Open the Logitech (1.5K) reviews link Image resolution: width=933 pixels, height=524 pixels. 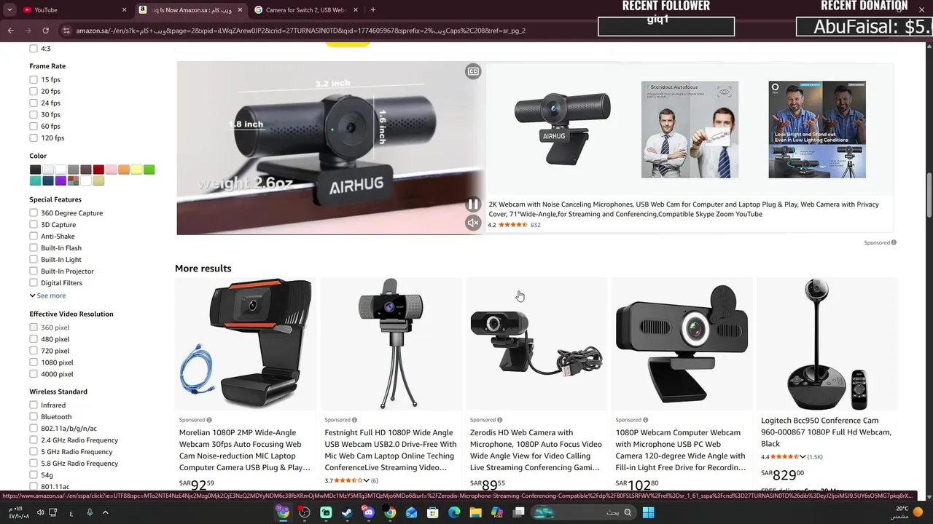pyautogui.click(x=815, y=456)
